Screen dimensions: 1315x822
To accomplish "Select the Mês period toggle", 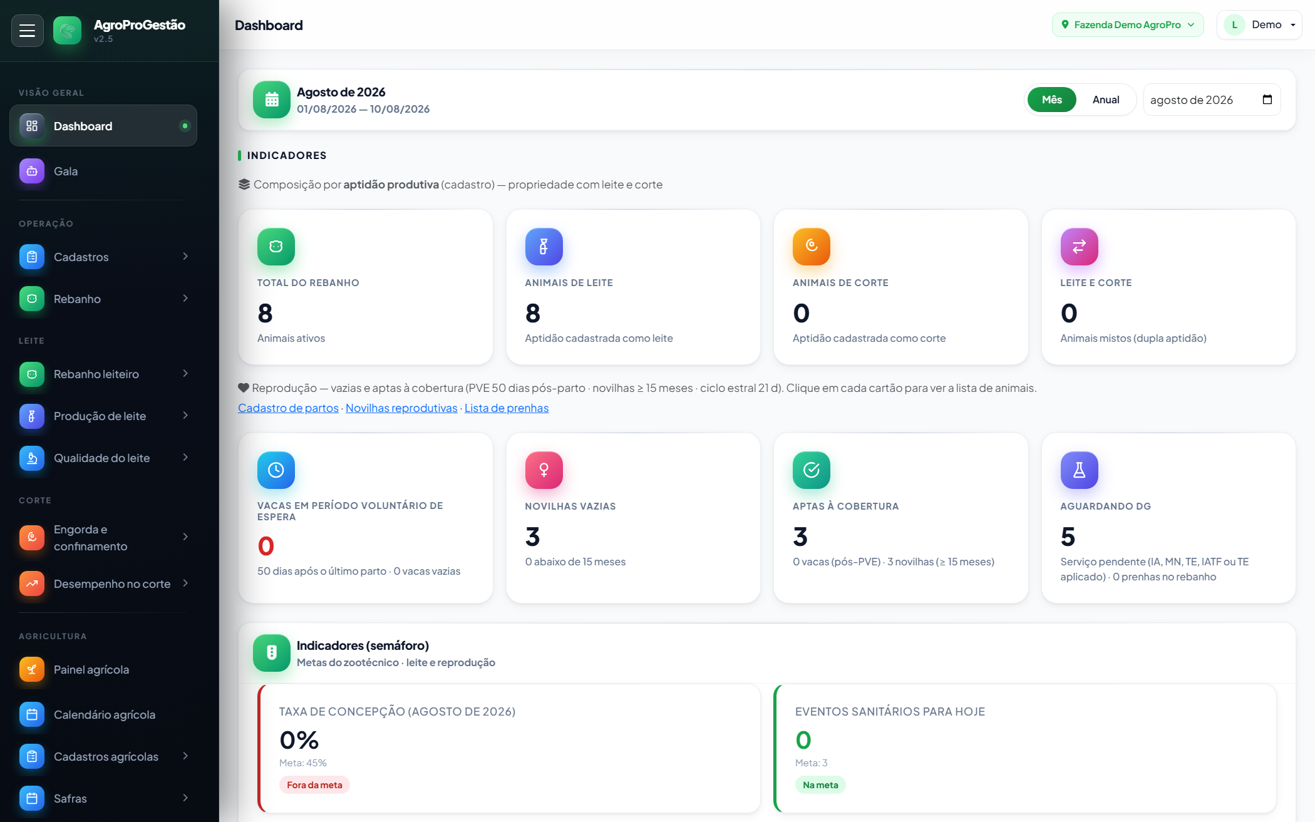I will coord(1052,100).
